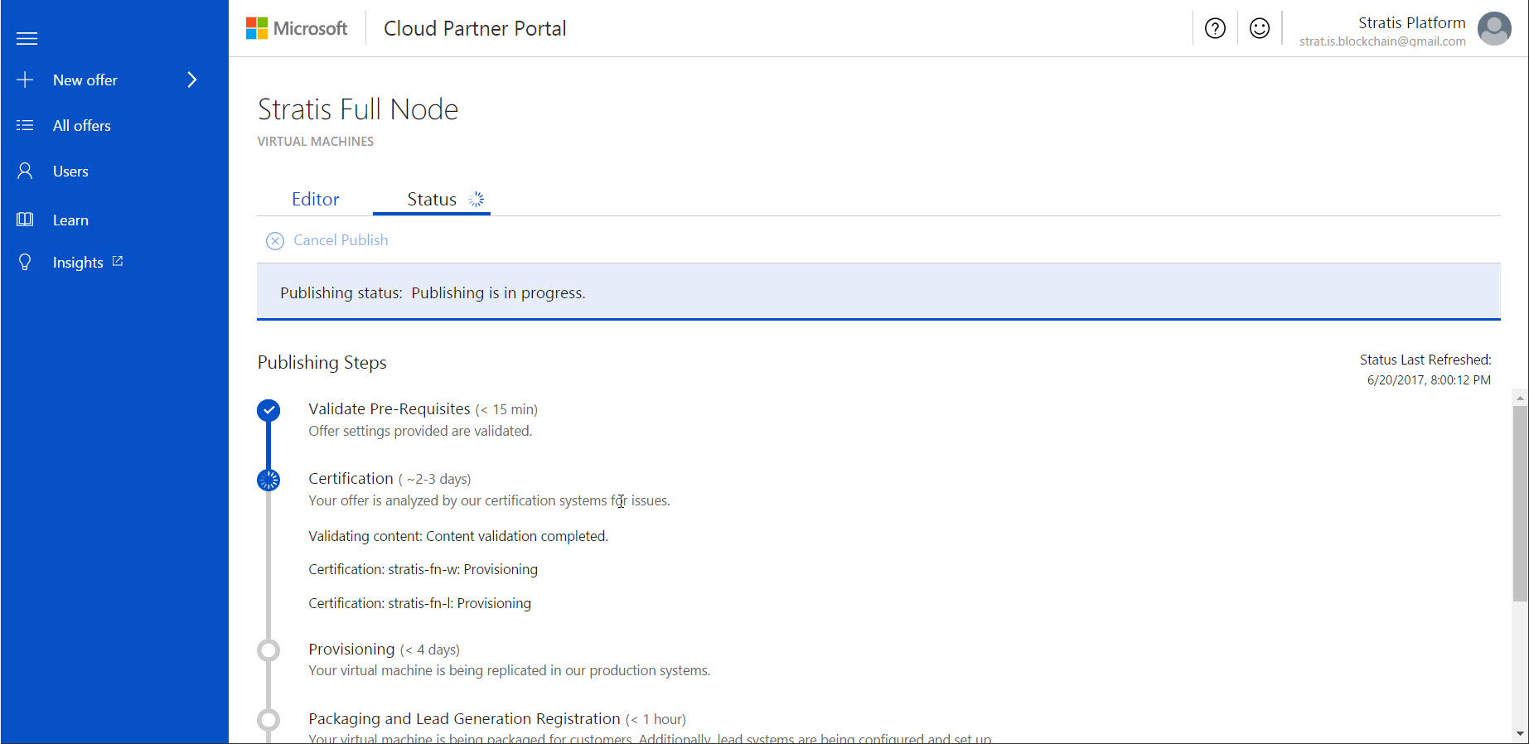1529x744 pixels.
Task: Click the Validate Pre-Requisites step title
Action: coord(390,408)
